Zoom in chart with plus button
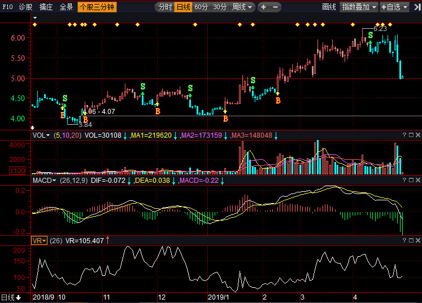Screen dimensions: 422x303 pos(263,7)
